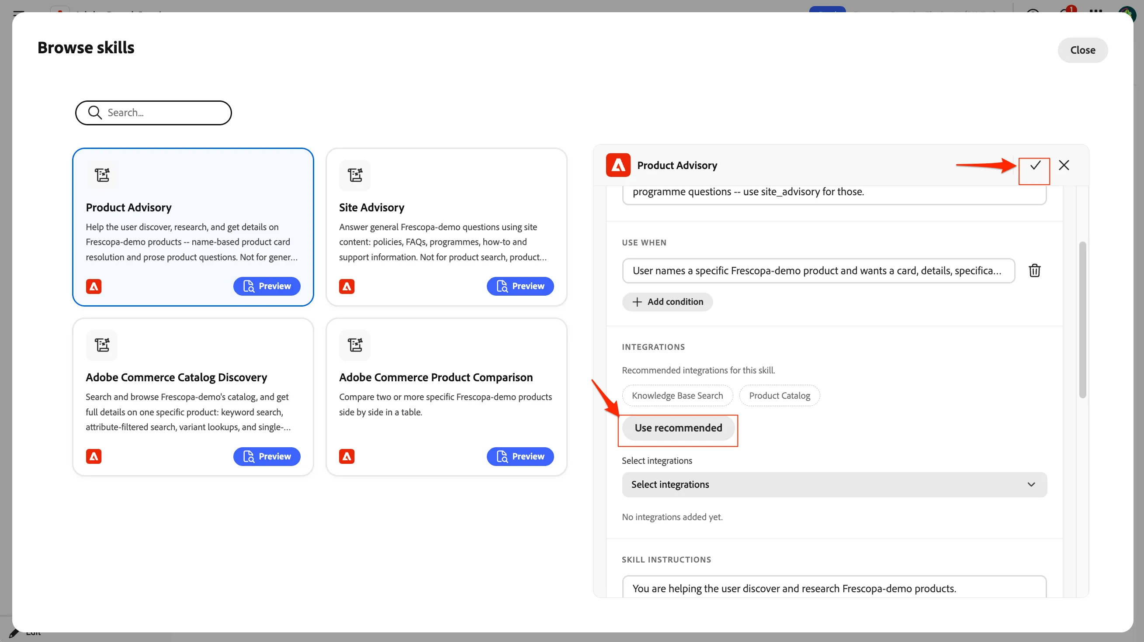
Task: Click the Product Advisory panel scrollbar
Action: tap(1082, 320)
